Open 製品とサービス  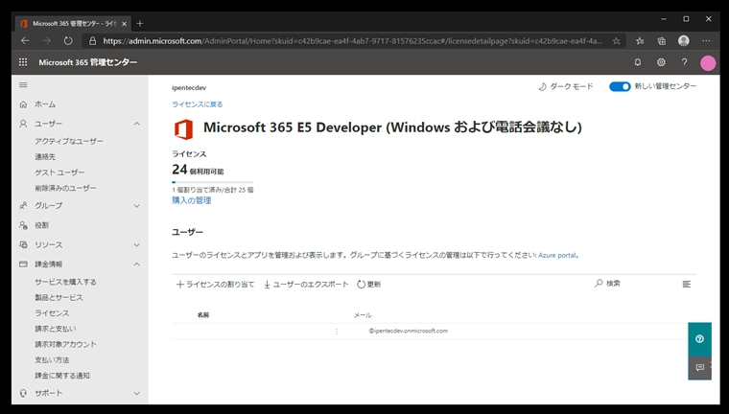point(59,297)
